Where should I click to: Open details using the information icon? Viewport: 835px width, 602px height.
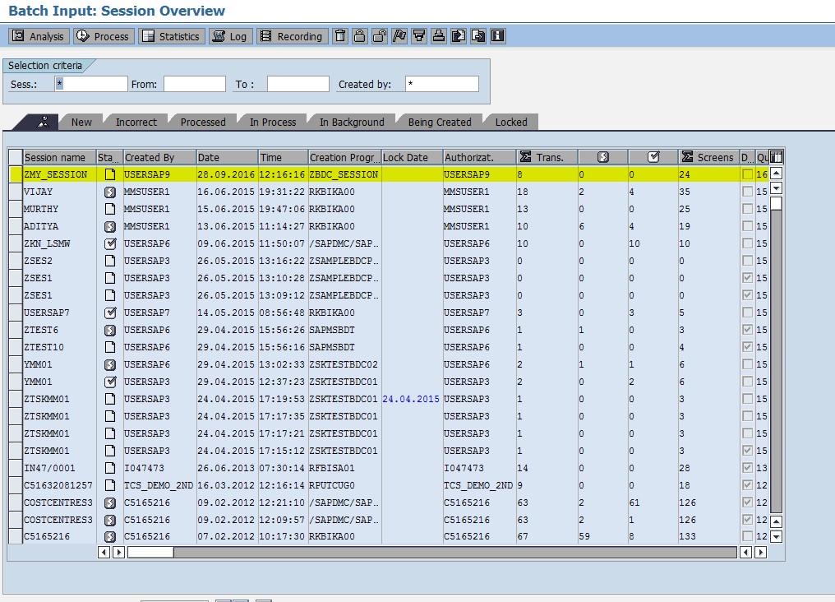[x=496, y=35]
